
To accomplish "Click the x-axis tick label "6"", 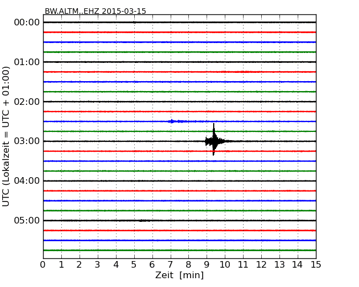I will (x=152, y=265).
